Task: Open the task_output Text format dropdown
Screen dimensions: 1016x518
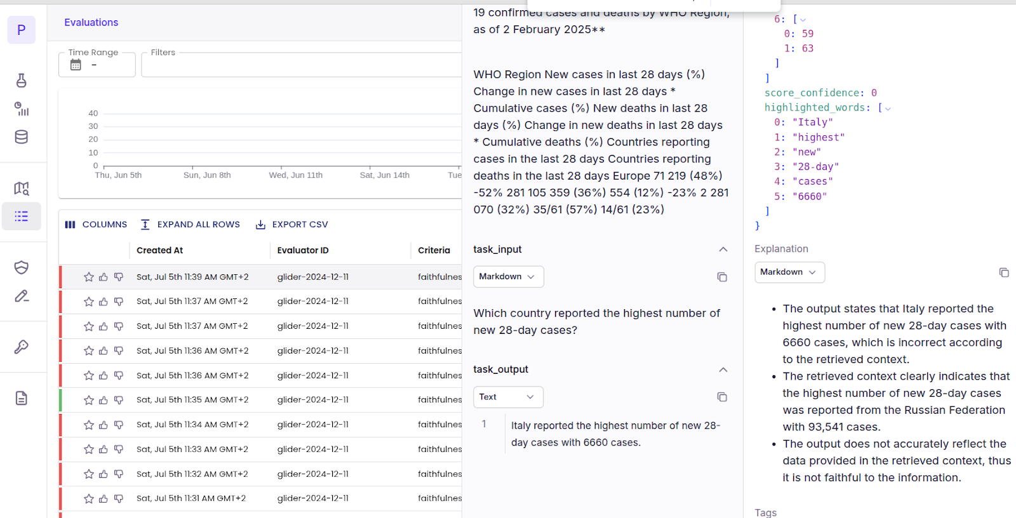Action: tap(508, 397)
